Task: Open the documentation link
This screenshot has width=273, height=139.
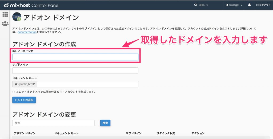Action: [27, 32]
